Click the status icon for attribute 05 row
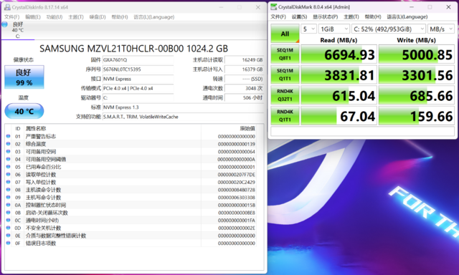This screenshot has width=459, height=275. coord(8,167)
